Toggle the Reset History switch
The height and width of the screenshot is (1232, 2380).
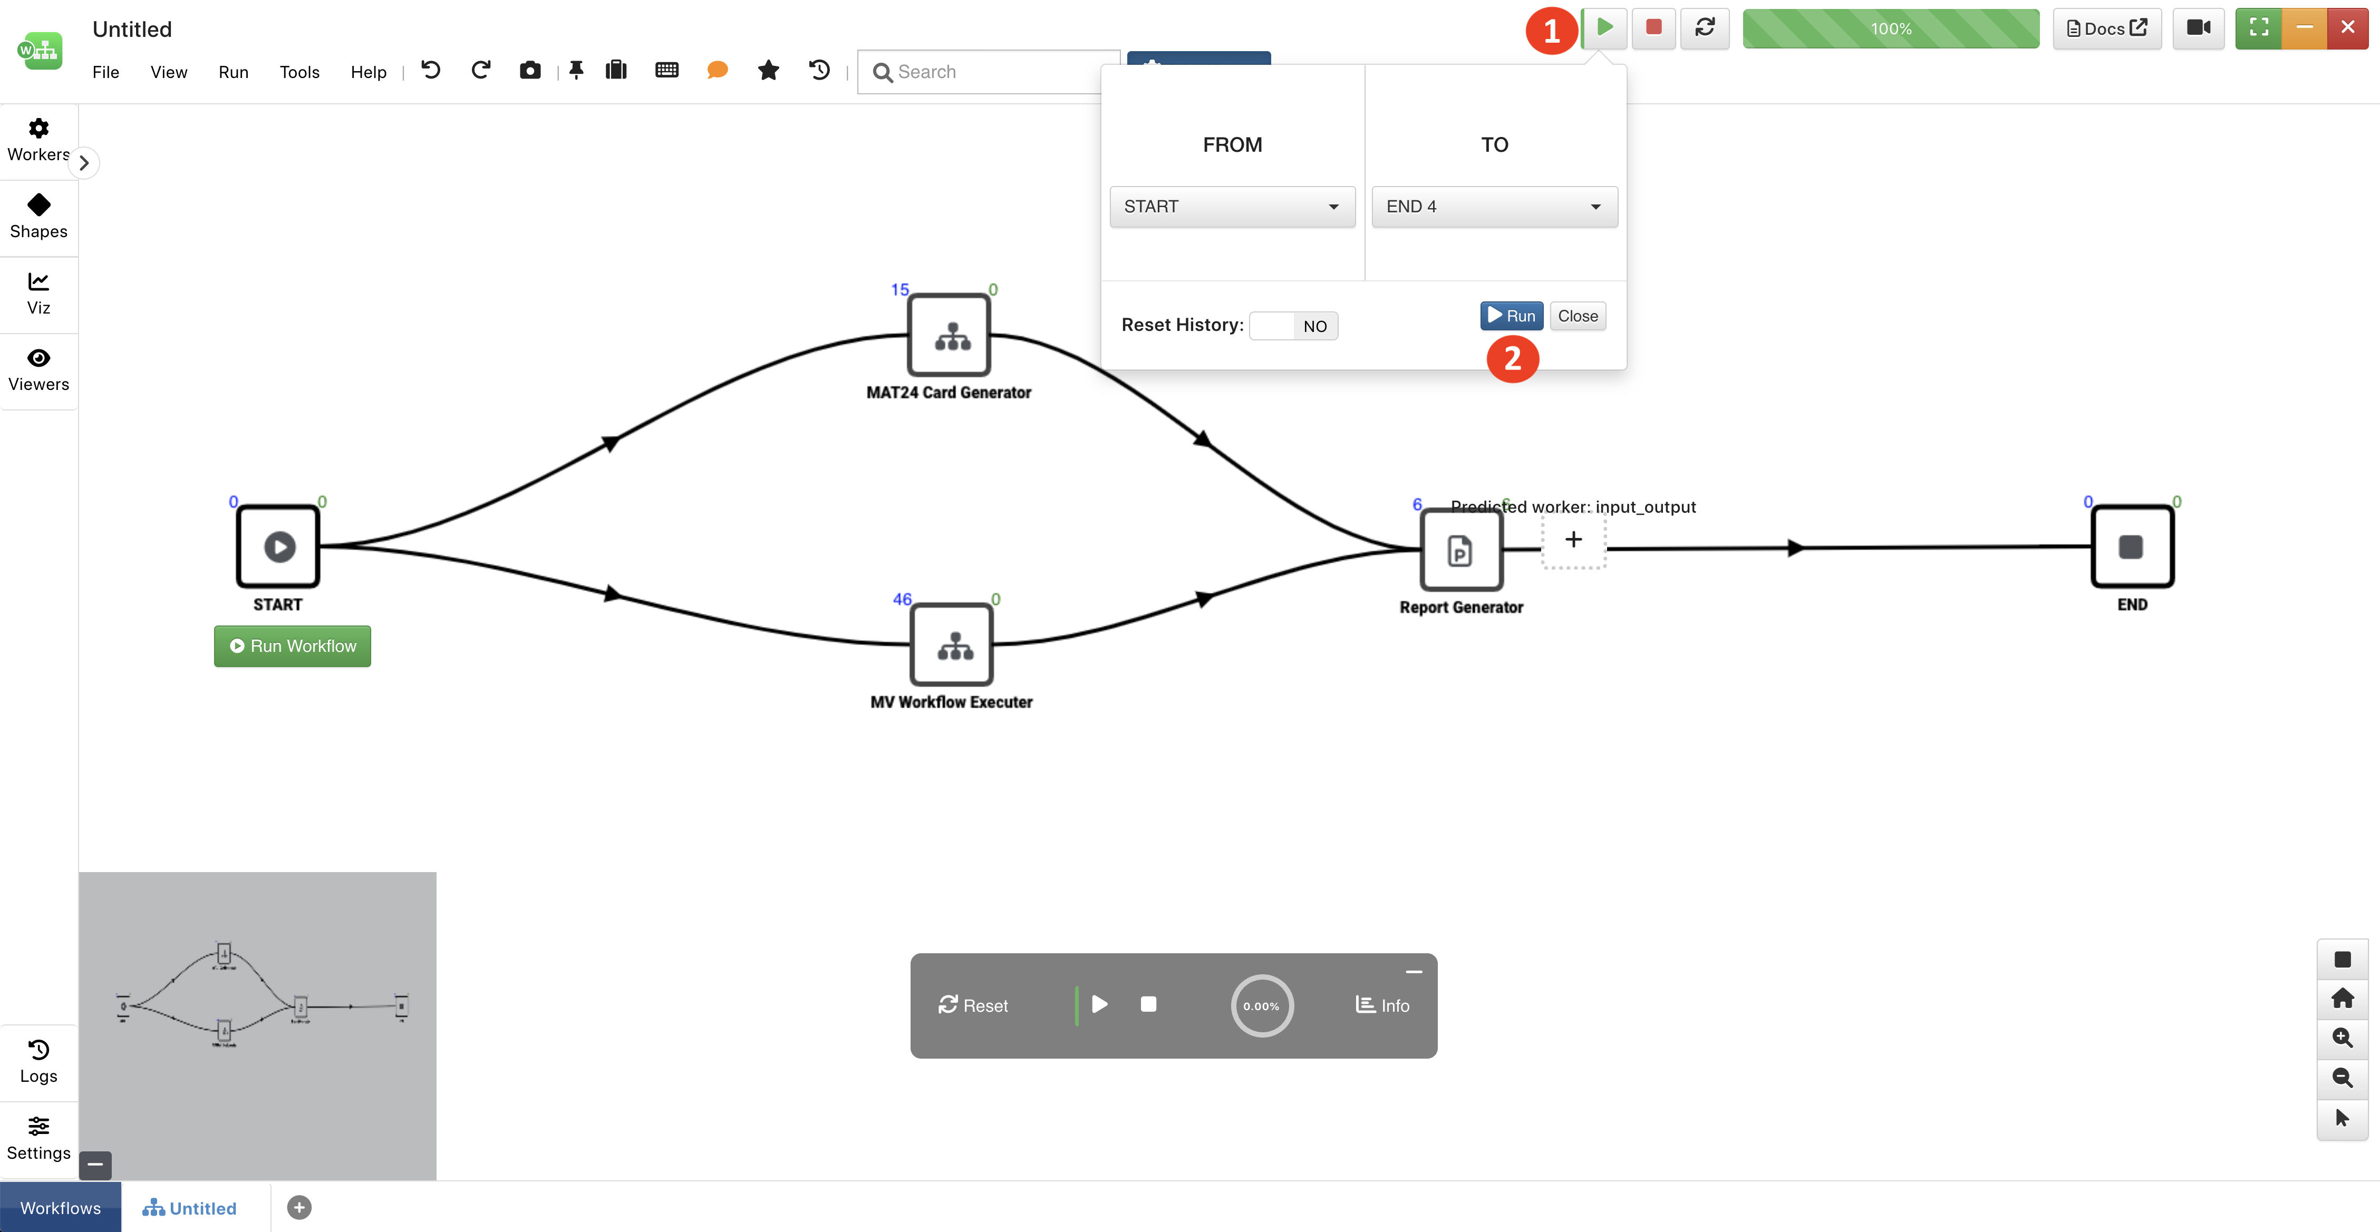[x=1293, y=325]
